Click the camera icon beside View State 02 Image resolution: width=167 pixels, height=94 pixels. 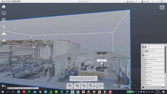[x=147, y=51]
